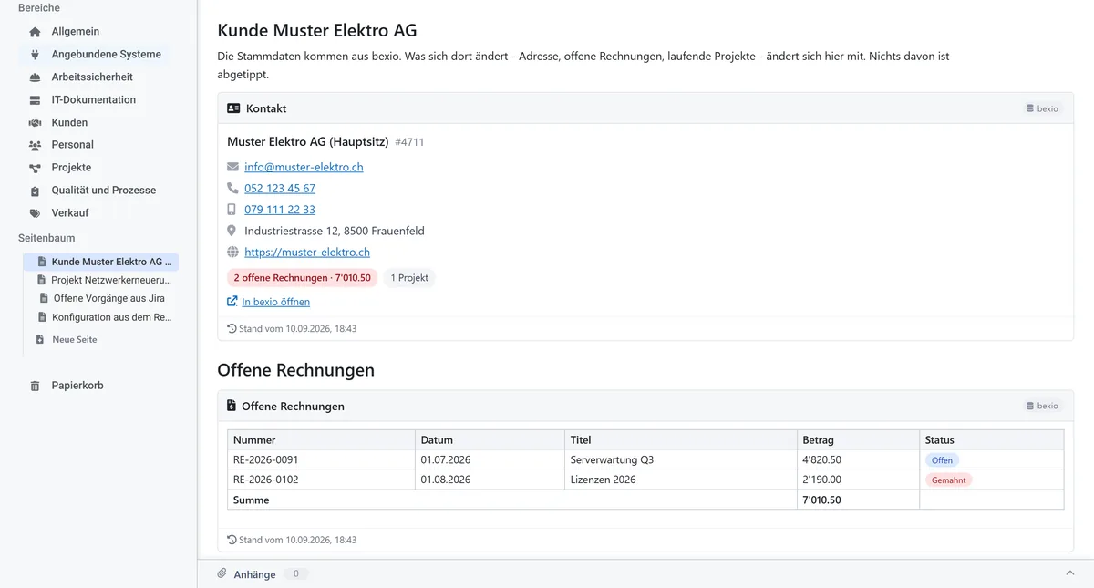Click the bexio source tag in Offene Rechnungen header
This screenshot has width=1094, height=588.
[x=1042, y=406]
